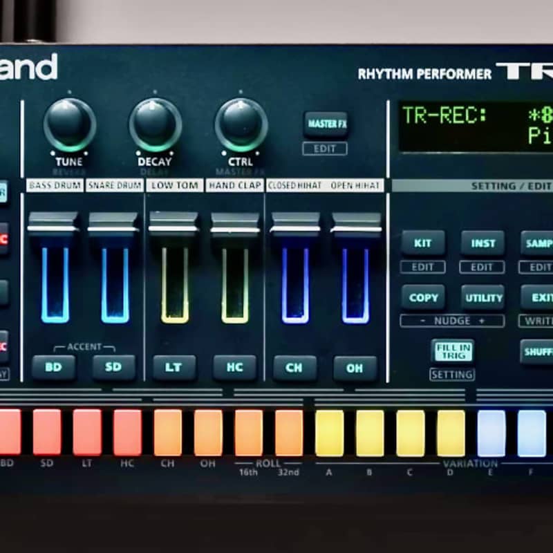This screenshot has height=553, width=553.
Task: Click the EXIT button
Action: pos(537,297)
